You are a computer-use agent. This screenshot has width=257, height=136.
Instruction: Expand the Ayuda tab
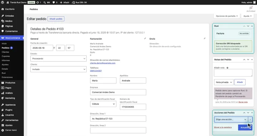(x=247, y=16)
